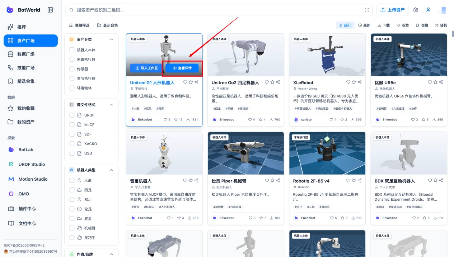
Task: Like the Robotiq 2F-85 v4 heart icon
Action: point(348,181)
